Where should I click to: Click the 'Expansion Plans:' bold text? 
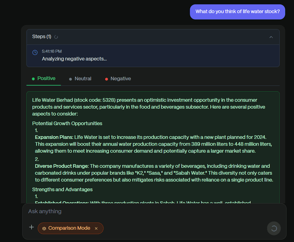[x=54, y=137]
